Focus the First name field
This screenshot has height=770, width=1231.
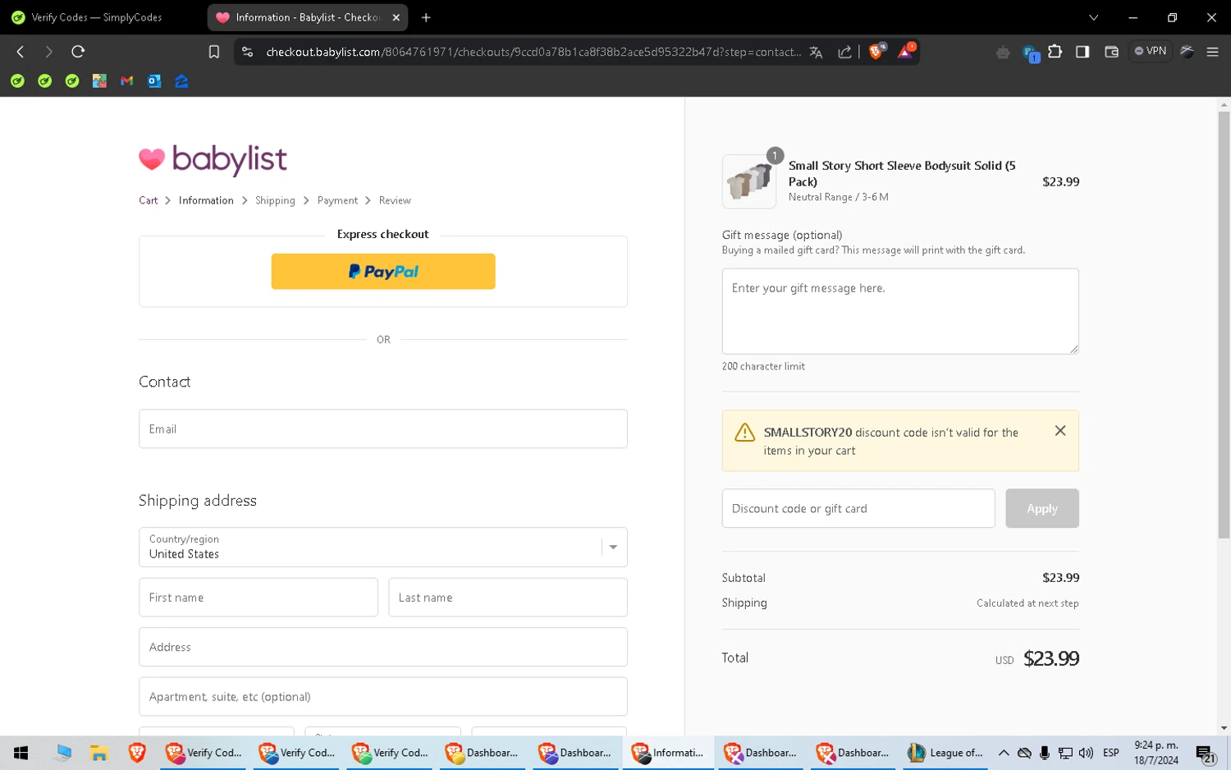click(259, 598)
